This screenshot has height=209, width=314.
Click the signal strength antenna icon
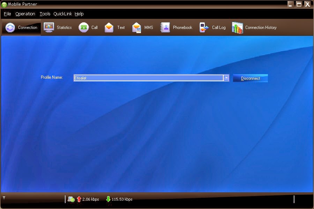(4, 198)
